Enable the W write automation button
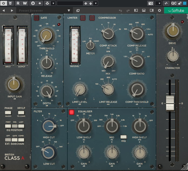This screenshot has width=188, height=171. [x=25, y=3]
